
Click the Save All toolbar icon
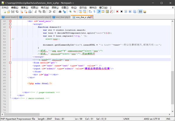17,12
